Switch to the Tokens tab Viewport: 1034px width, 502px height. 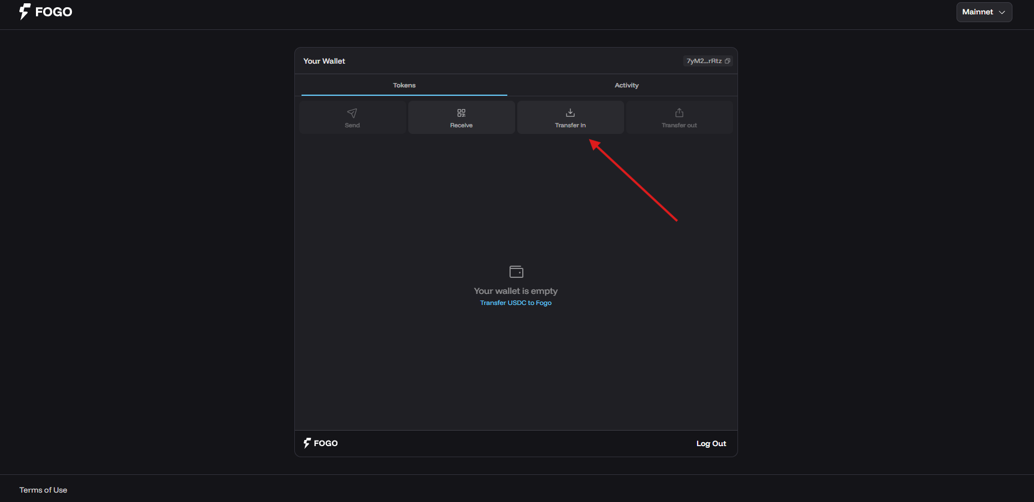(404, 85)
